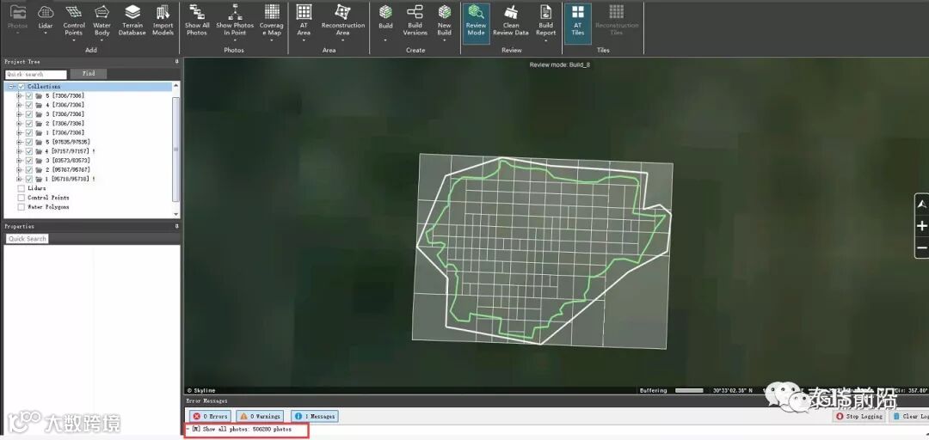Open the Terrain Database tool
Screen dimensions: 929x440
click(x=132, y=20)
